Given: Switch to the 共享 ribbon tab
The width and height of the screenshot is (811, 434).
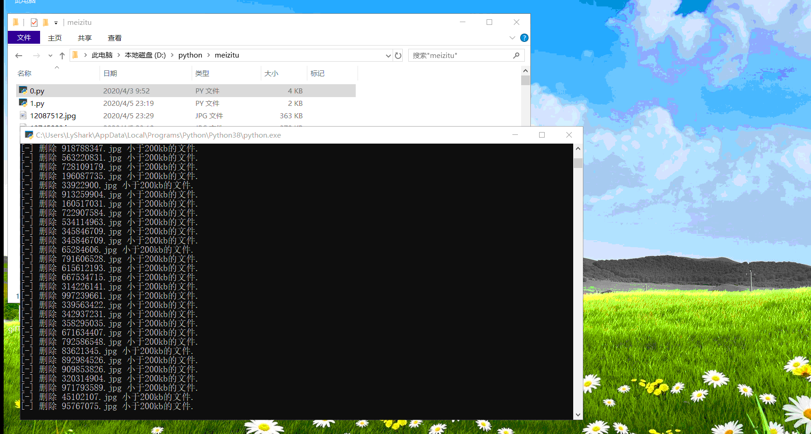Looking at the screenshot, I should point(85,38).
